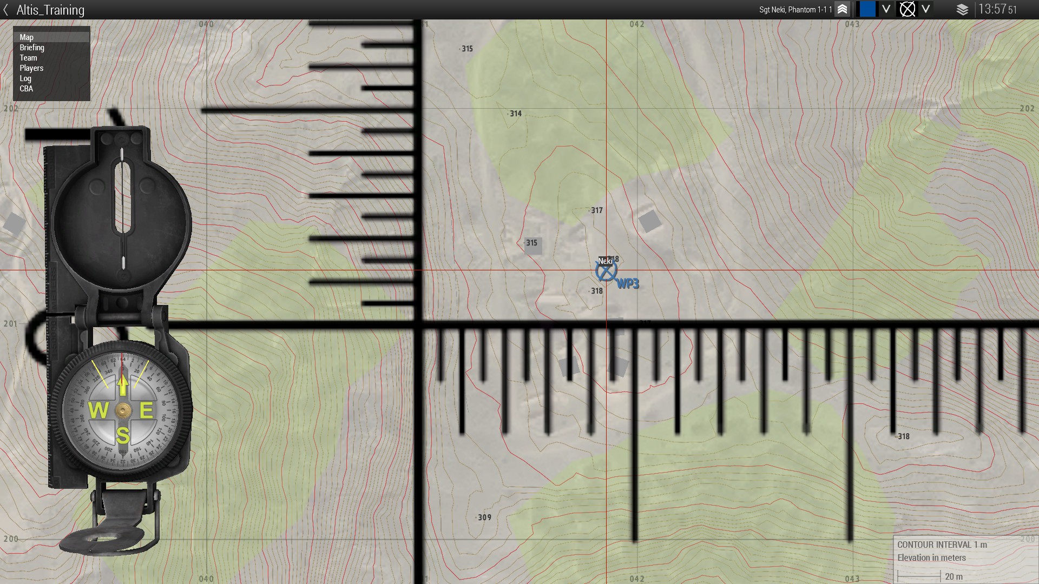Screen dimensions: 1039x584
Task: Open the marker color dropdown arrow
Action: tap(886, 9)
